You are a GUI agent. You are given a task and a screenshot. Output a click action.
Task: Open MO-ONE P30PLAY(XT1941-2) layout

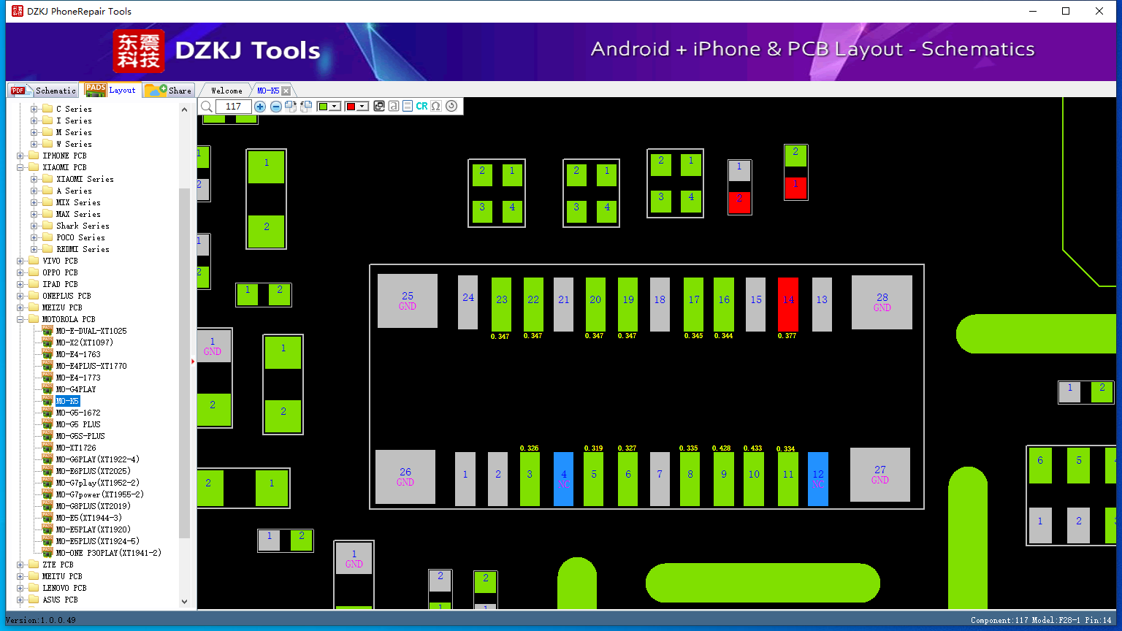pos(109,553)
